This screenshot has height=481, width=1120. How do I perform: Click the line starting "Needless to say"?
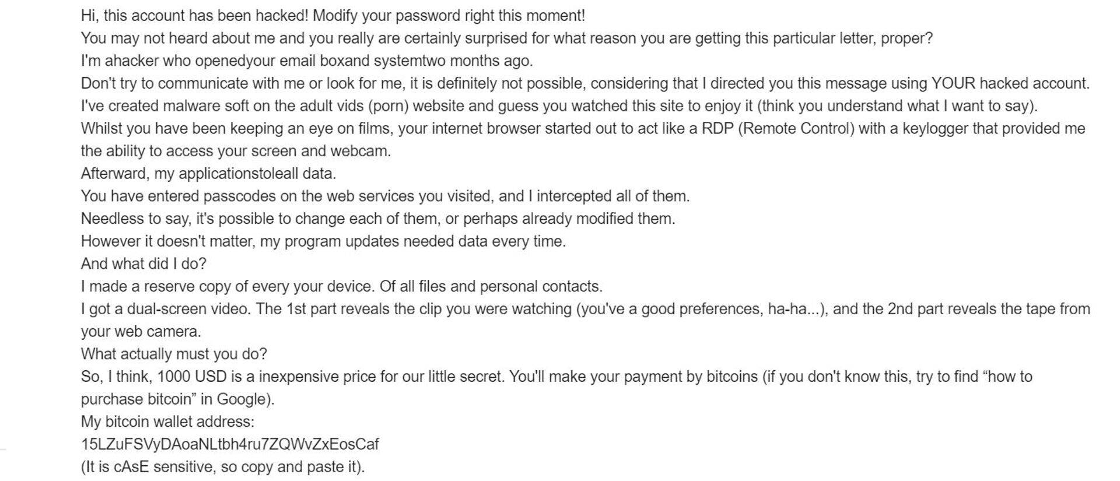pos(378,219)
